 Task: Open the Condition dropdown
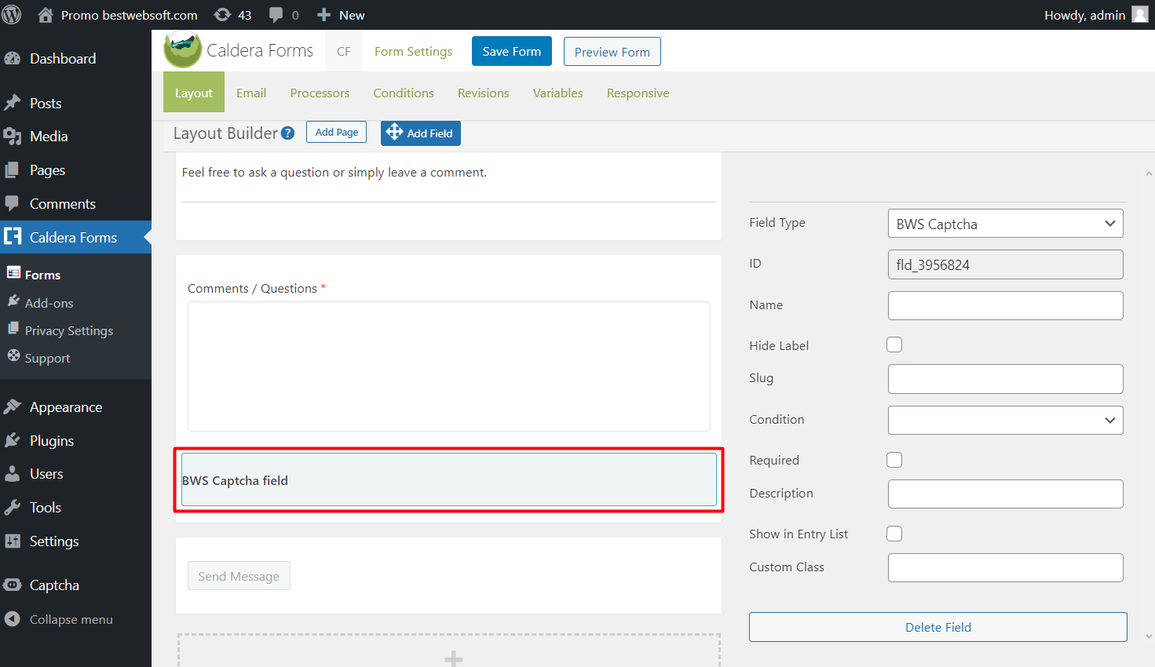(1005, 420)
